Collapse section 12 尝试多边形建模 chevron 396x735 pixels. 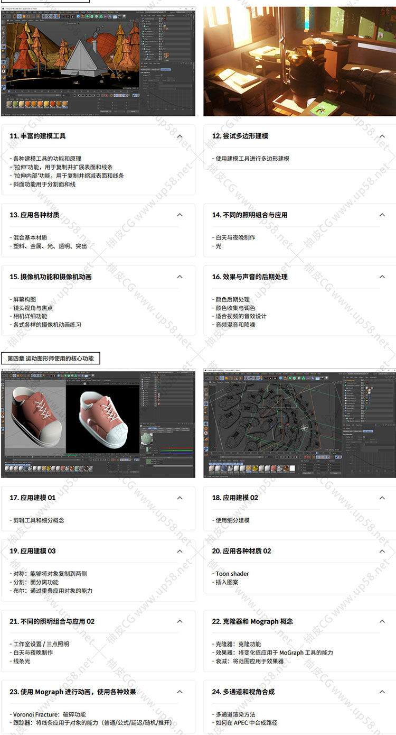click(x=382, y=136)
